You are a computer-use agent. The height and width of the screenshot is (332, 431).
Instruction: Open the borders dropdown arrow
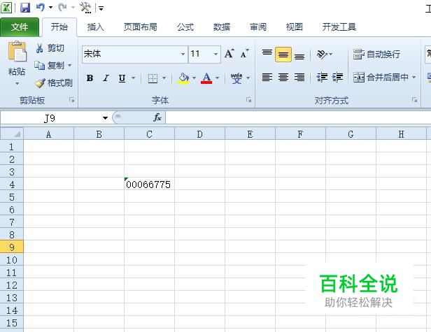point(164,78)
